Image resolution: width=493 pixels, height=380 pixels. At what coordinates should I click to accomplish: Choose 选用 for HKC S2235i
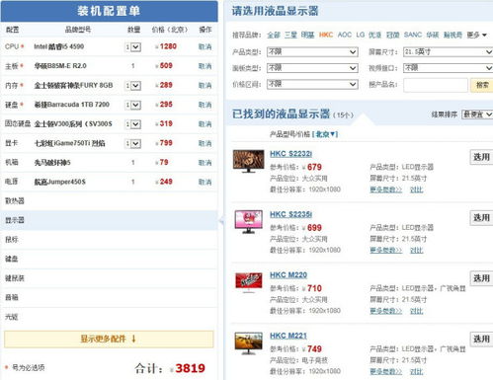coord(481,218)
